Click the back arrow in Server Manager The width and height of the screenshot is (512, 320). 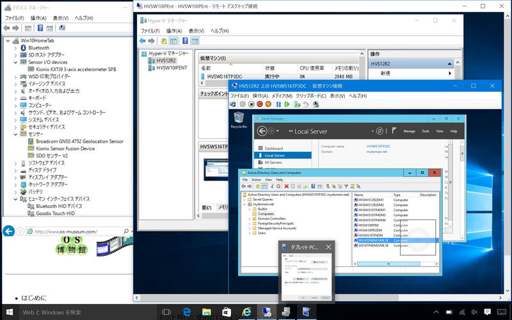pos(261,131)
